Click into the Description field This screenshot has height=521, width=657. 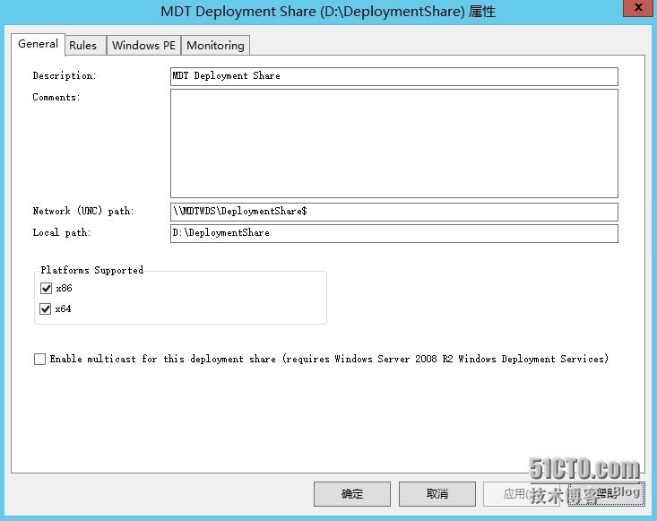click(x=393, y=76)
